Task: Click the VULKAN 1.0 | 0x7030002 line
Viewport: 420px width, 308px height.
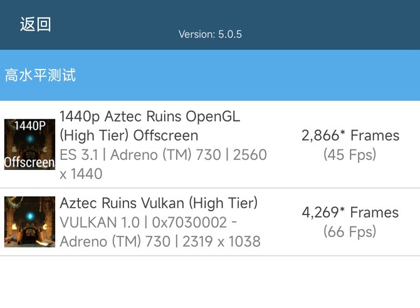Action: (x=148, y=222)
